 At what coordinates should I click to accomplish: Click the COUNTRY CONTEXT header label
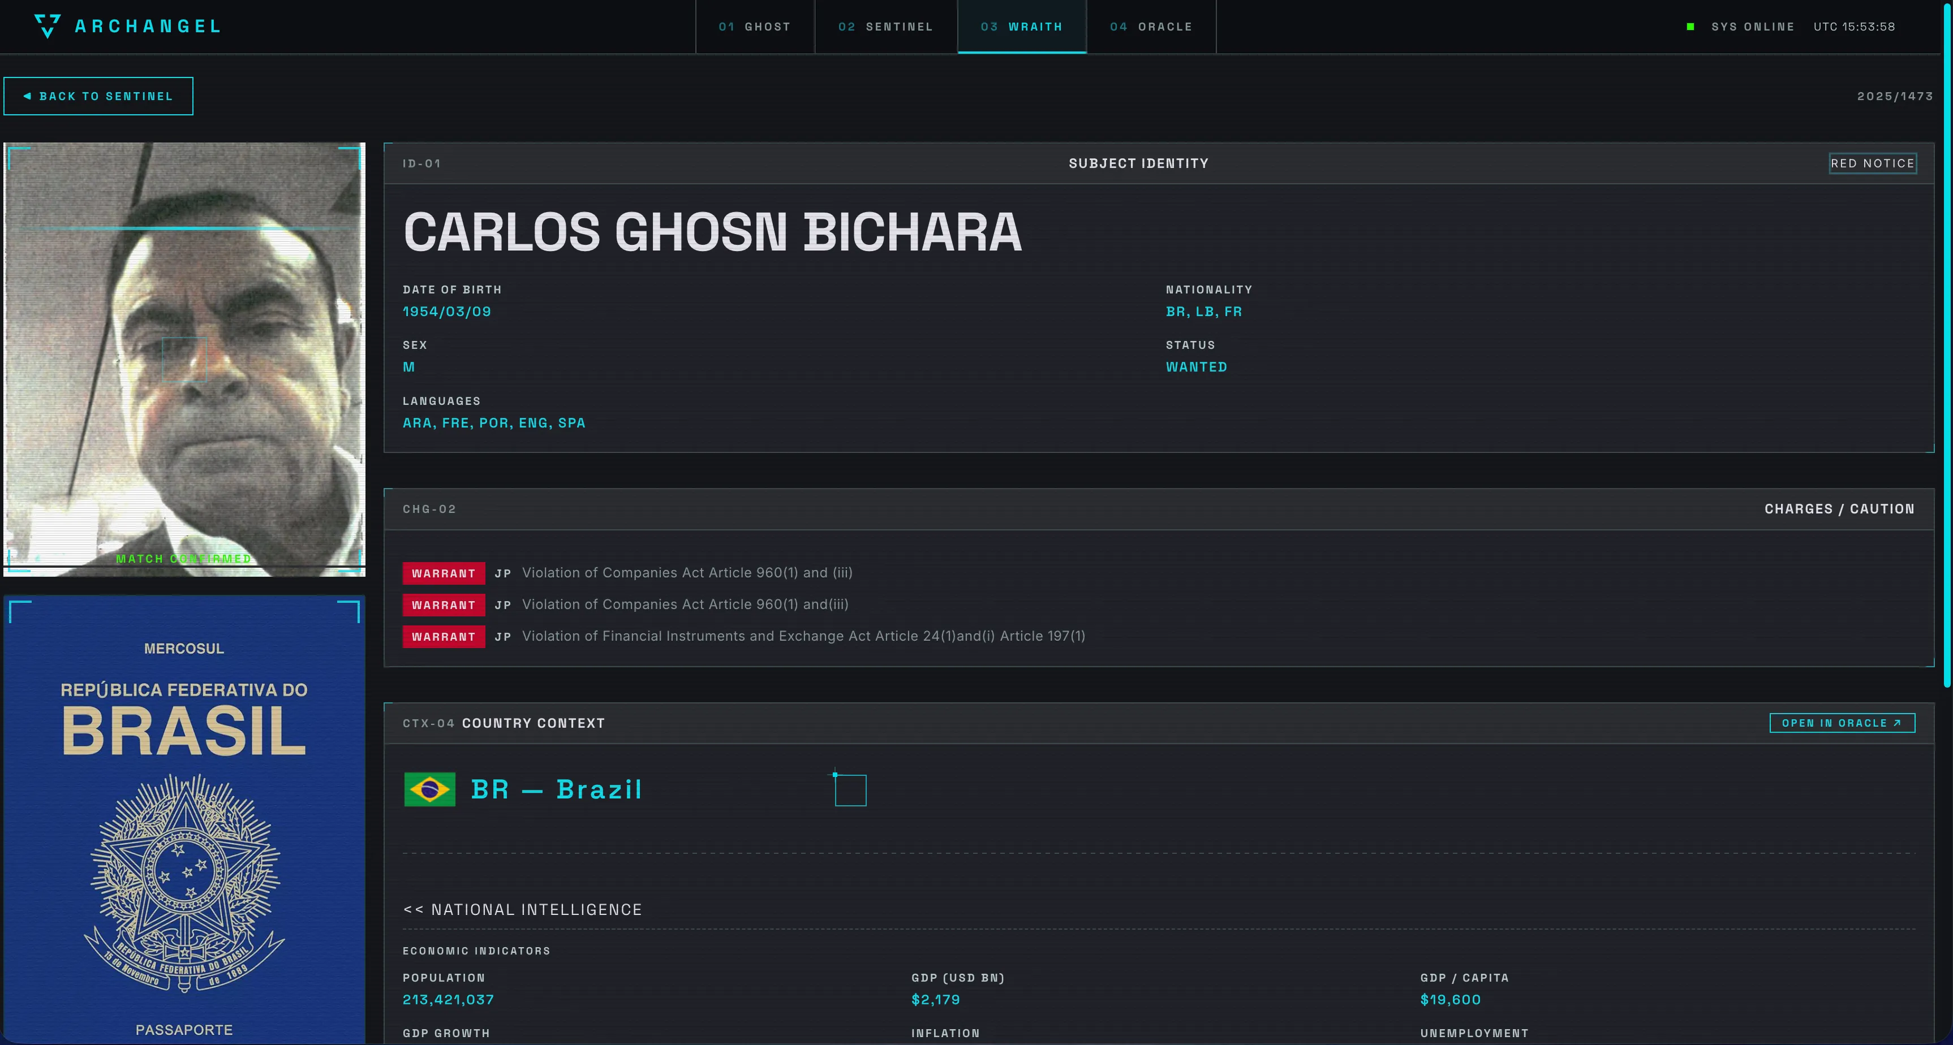(533, 723)
